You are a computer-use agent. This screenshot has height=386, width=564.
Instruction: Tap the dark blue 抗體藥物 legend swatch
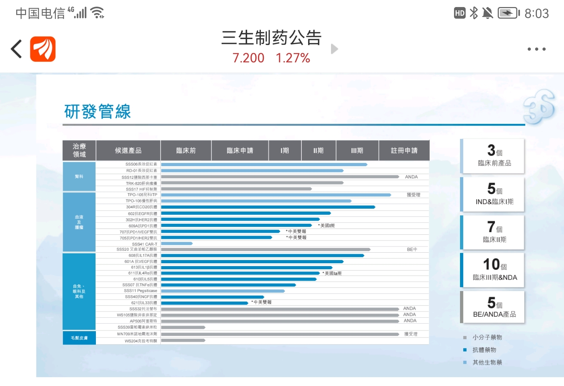point(465,350)
